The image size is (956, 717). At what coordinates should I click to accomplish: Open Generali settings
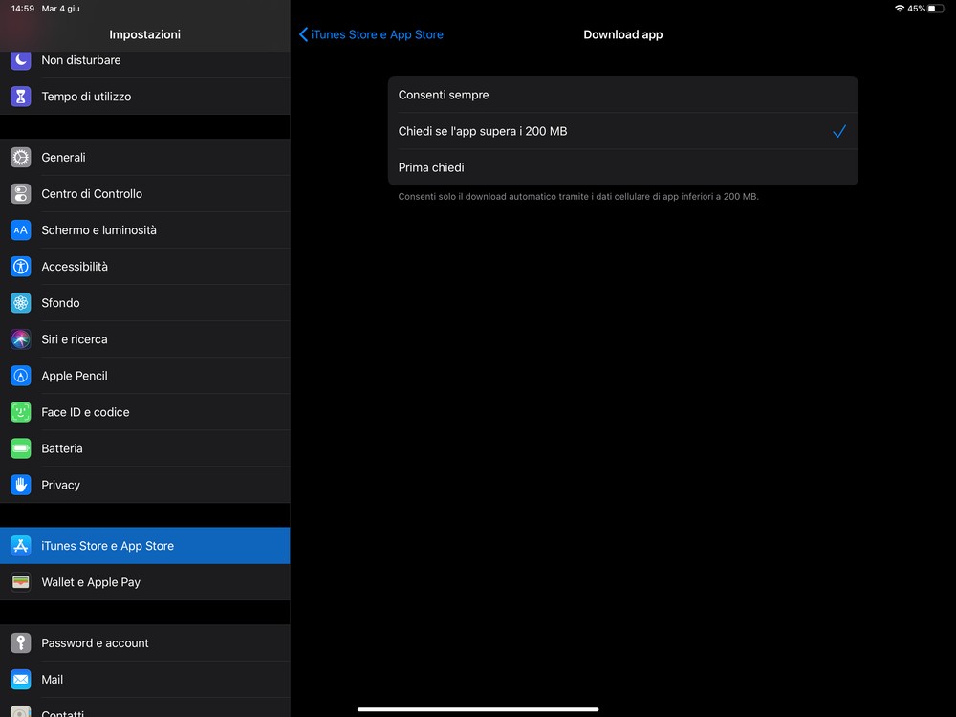pos(145,158)
